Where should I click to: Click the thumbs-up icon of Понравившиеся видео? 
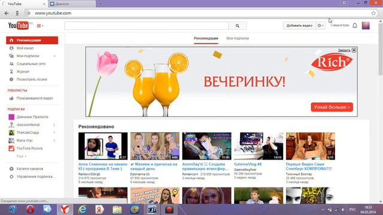11,98
